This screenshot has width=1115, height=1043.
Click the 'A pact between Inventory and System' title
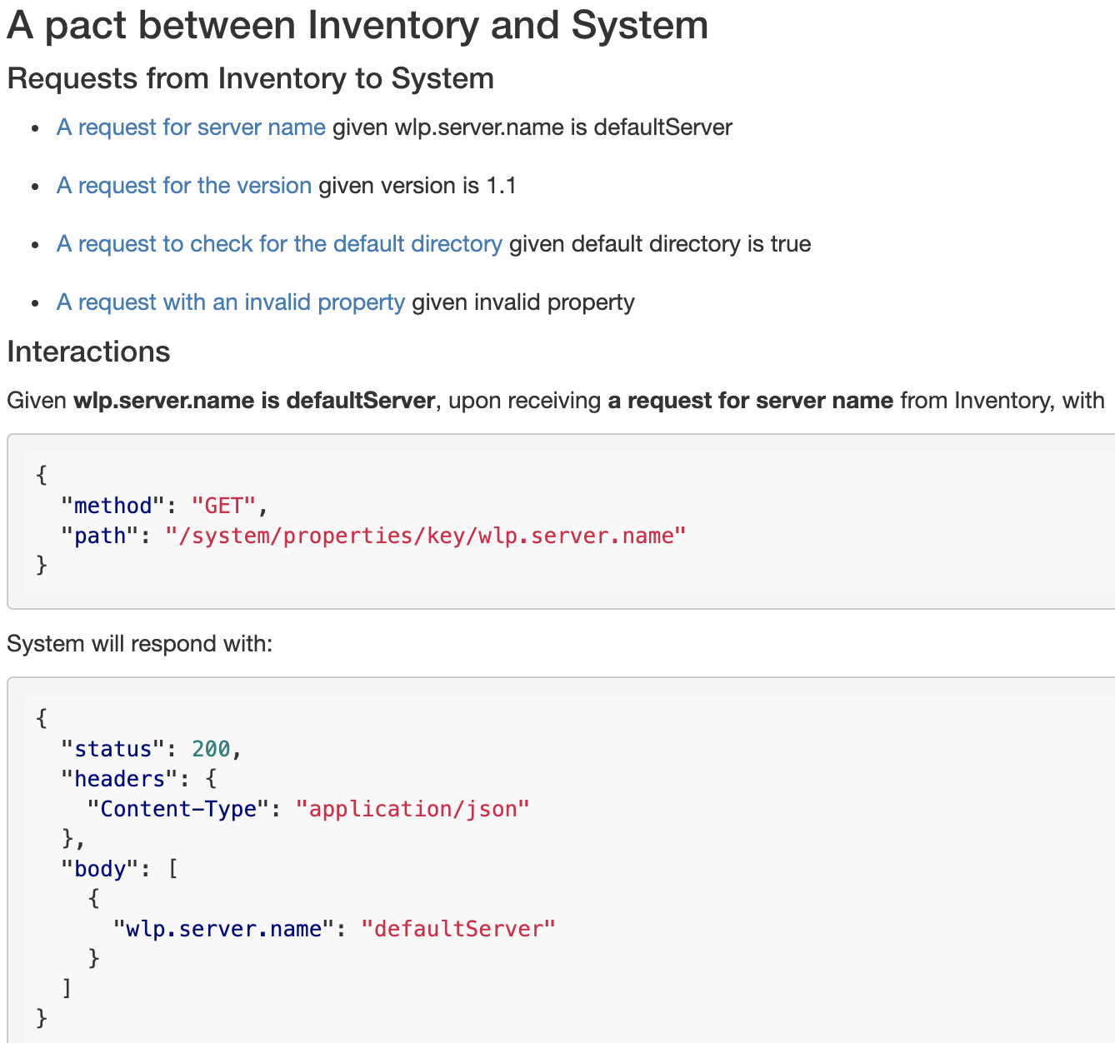(x=357, y=25)
